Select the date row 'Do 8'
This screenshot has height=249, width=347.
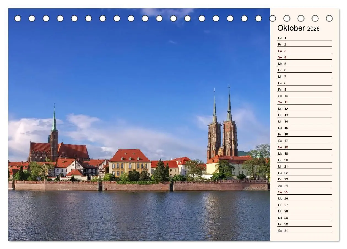pyautogui.click(x=304, y=83)
